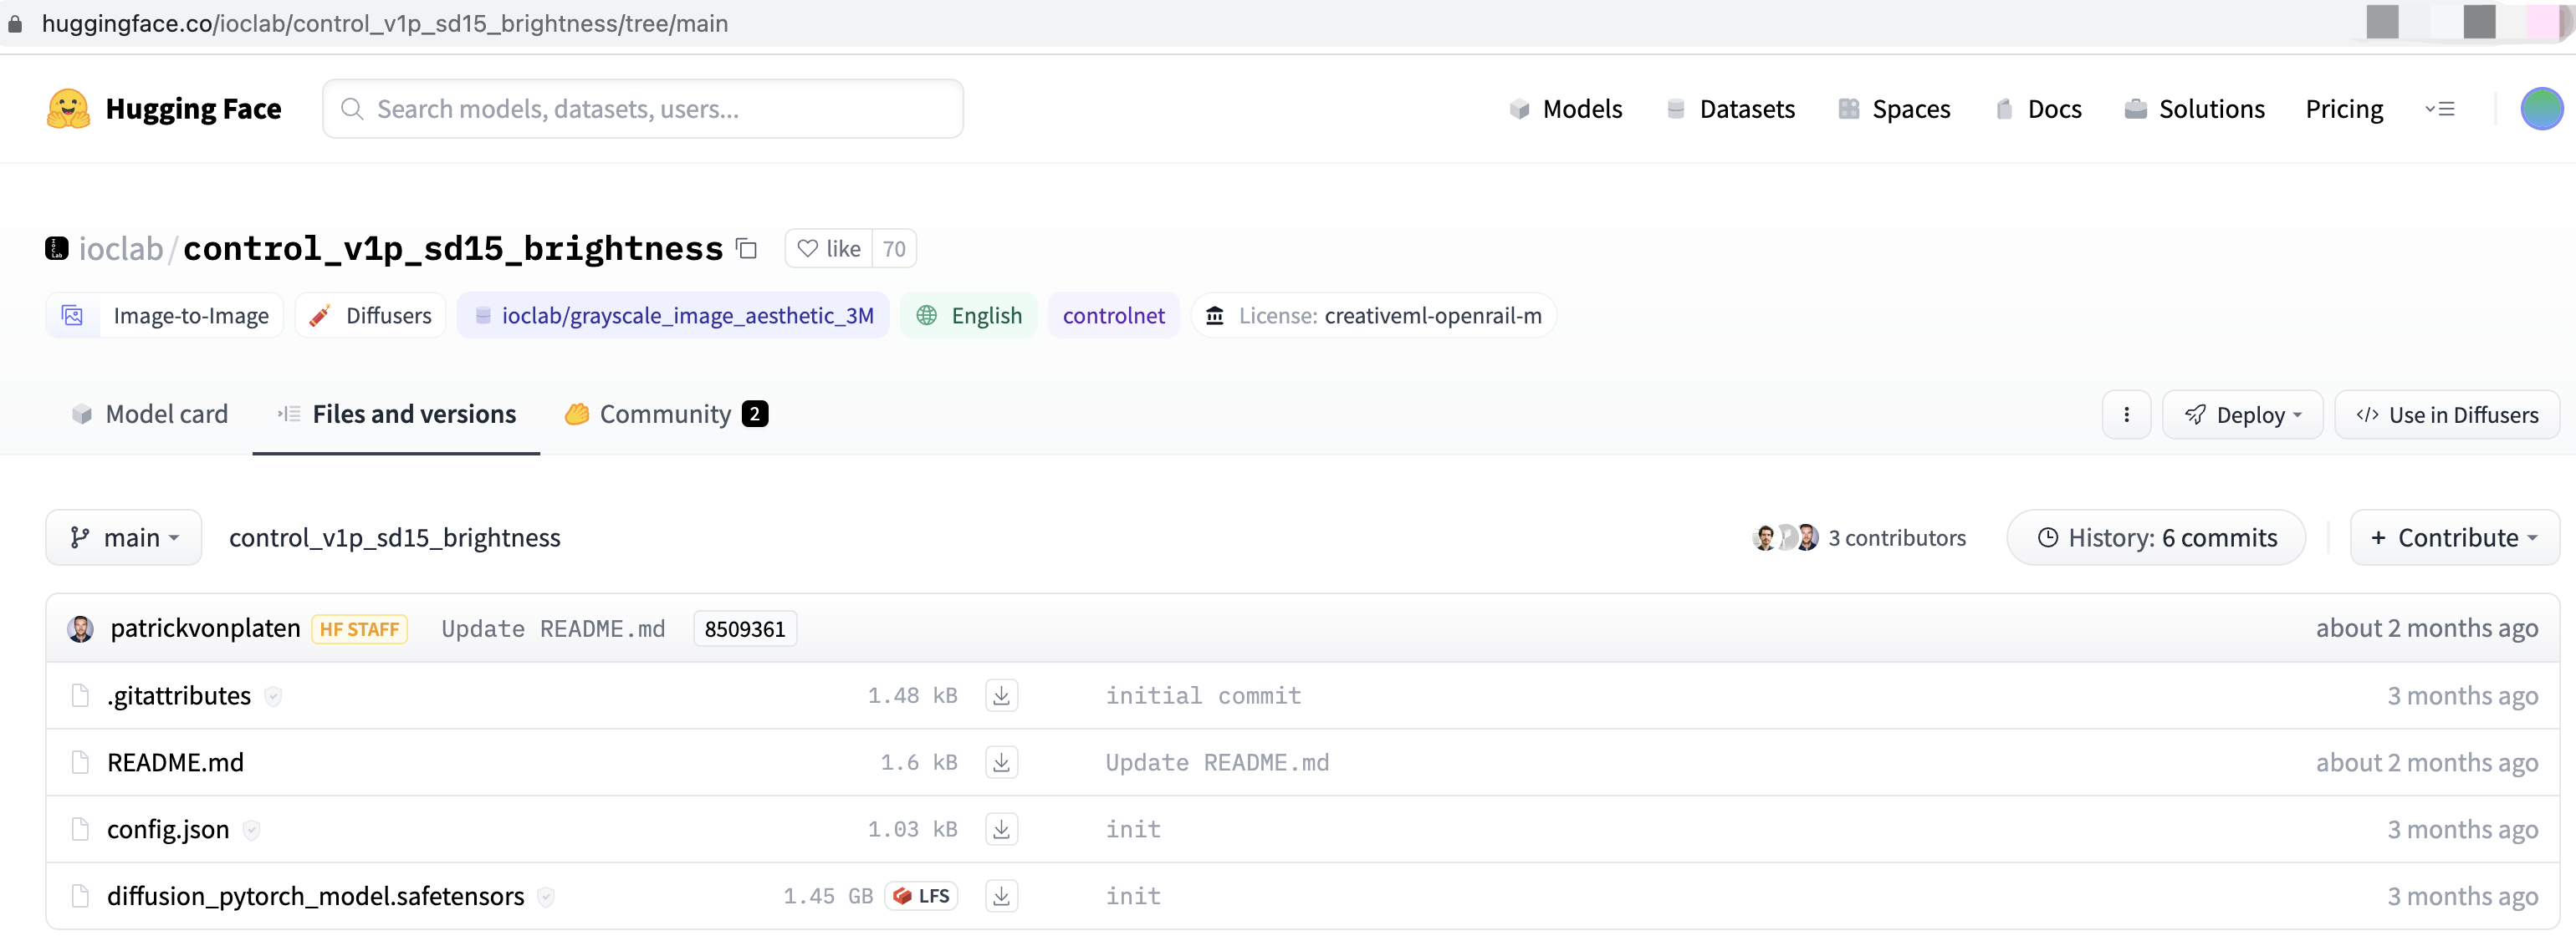Click the ioclab organization link

[x=120, y=247]
